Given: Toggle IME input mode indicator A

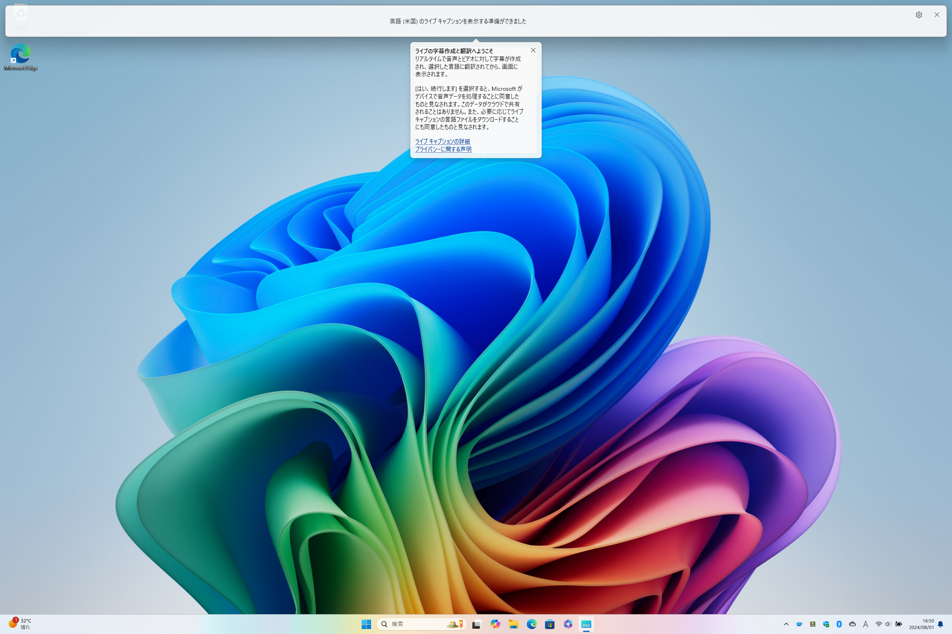Looking at the screenshot, I should coord(865,624).
